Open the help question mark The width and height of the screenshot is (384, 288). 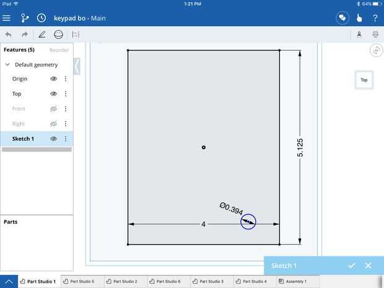coord(375,18)
